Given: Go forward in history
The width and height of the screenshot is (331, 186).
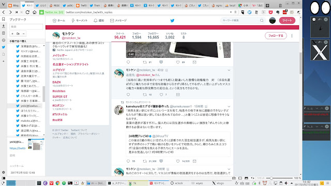Looking at the screenshot, I should [10, 12].
